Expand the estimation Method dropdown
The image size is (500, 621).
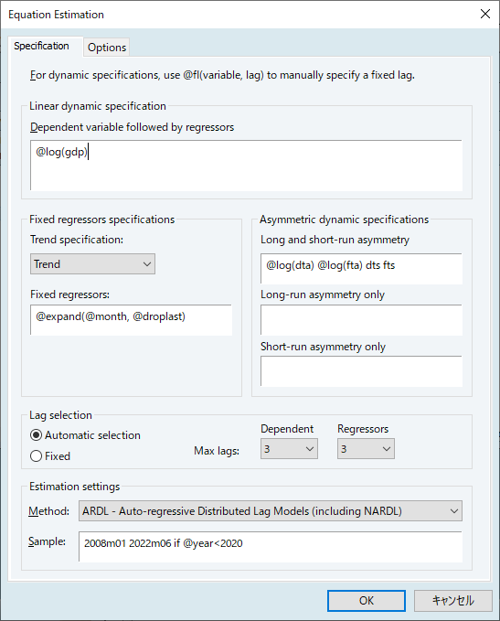pyautogui.click(x=271, y=511)
